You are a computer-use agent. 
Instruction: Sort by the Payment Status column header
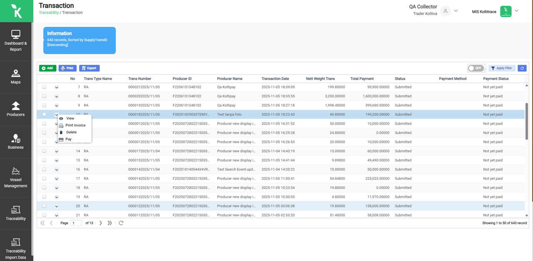coord(496,79)
